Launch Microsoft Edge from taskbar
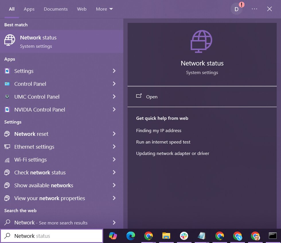The height and width of the screenshot is (243, 281). pos(131,236)
